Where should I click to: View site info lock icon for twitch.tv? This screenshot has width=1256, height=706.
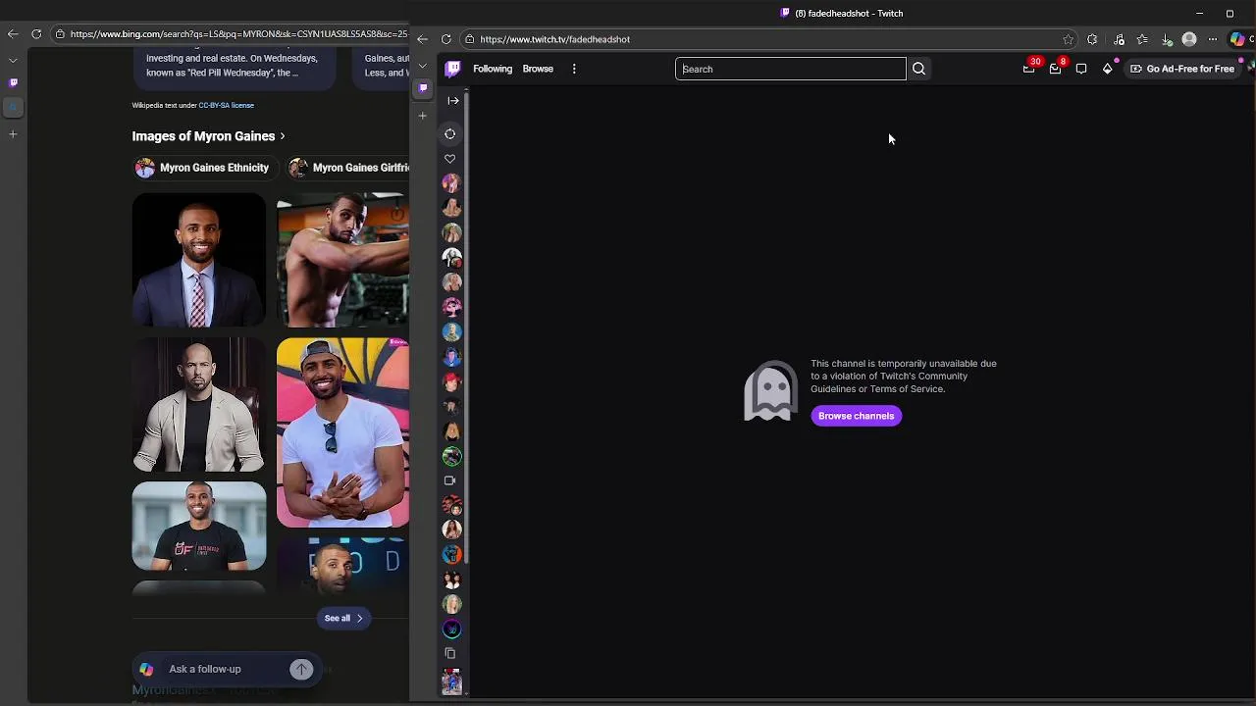pyautogui.click(x=470, y=39)
